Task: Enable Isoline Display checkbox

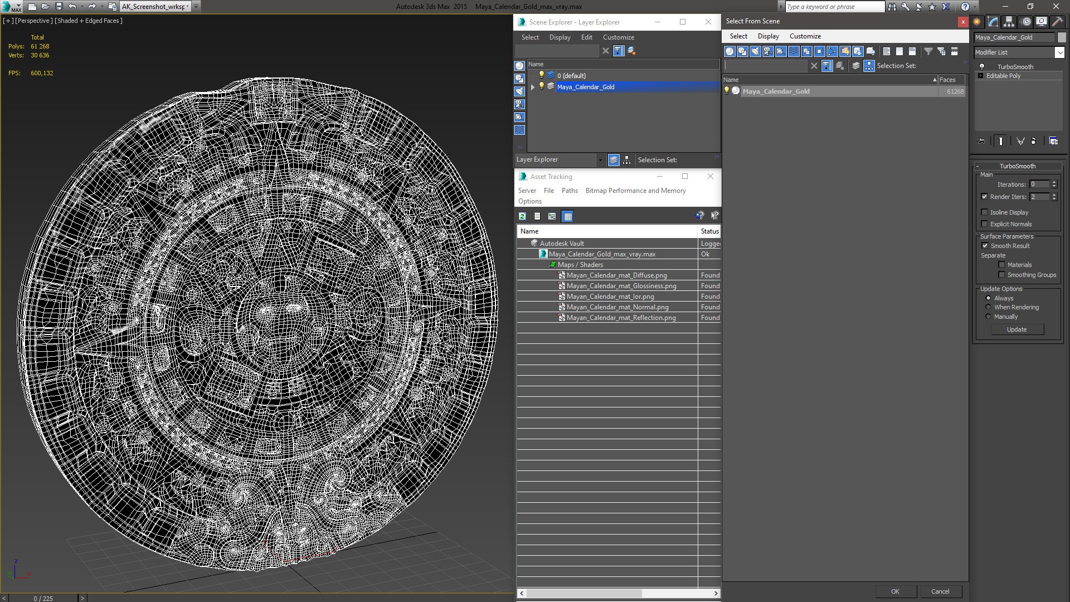Action: 984,212
